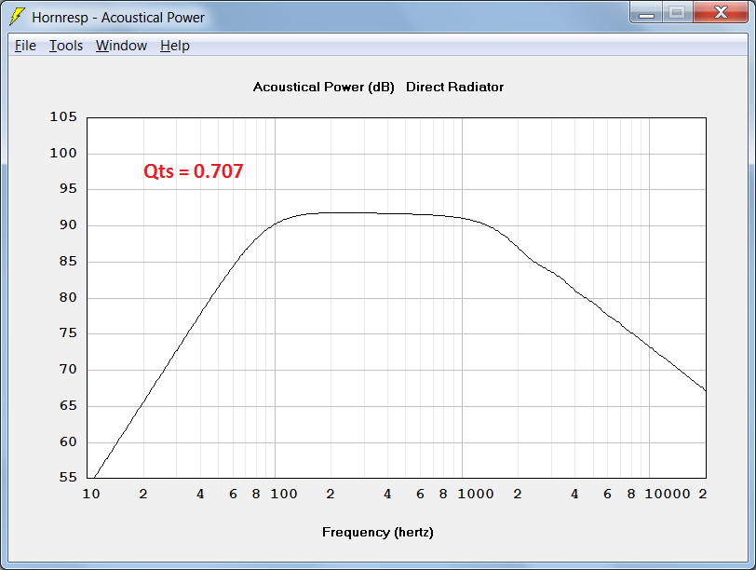This screenshot has height=570, width=756.
Task: Click the 55 label on the dB axis
Action: [x=68, y=478]
